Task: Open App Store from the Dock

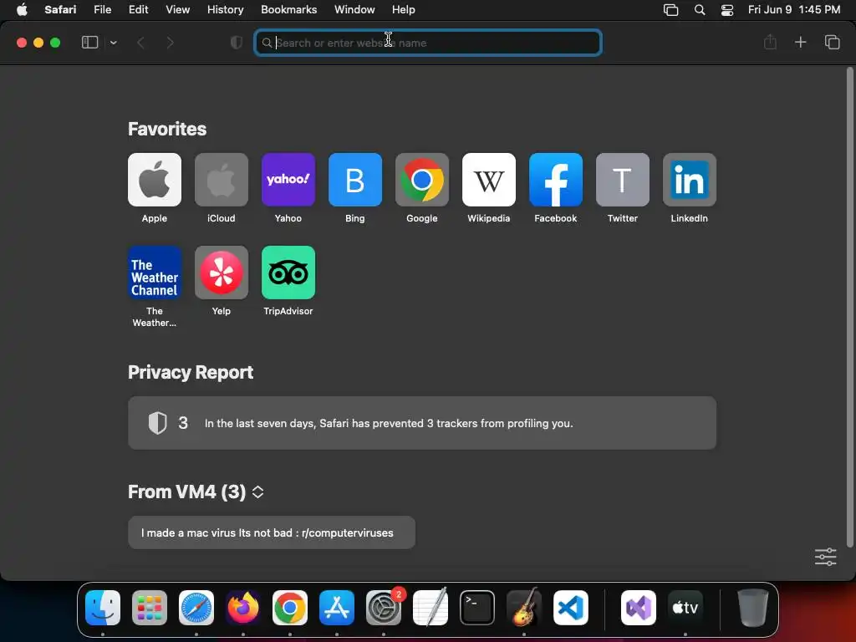Action: coord(337,608)
